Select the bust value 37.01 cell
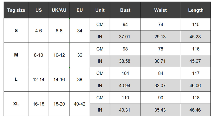This screenshot has width=213, height=118. [x=125, y=37]
